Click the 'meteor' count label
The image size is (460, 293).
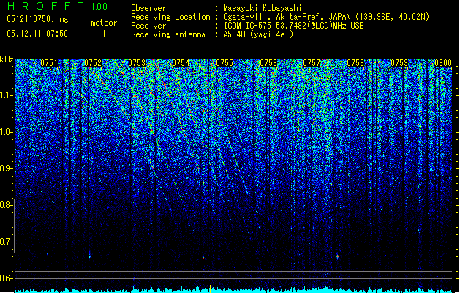click(x=104, y=23)
